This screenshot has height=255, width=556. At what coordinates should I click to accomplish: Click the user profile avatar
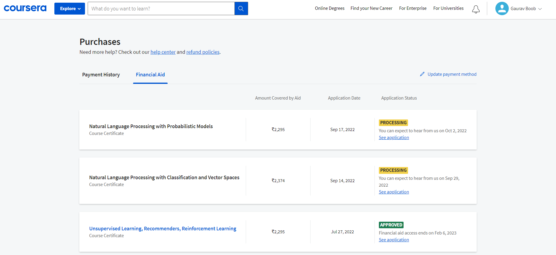click(502, 9)
